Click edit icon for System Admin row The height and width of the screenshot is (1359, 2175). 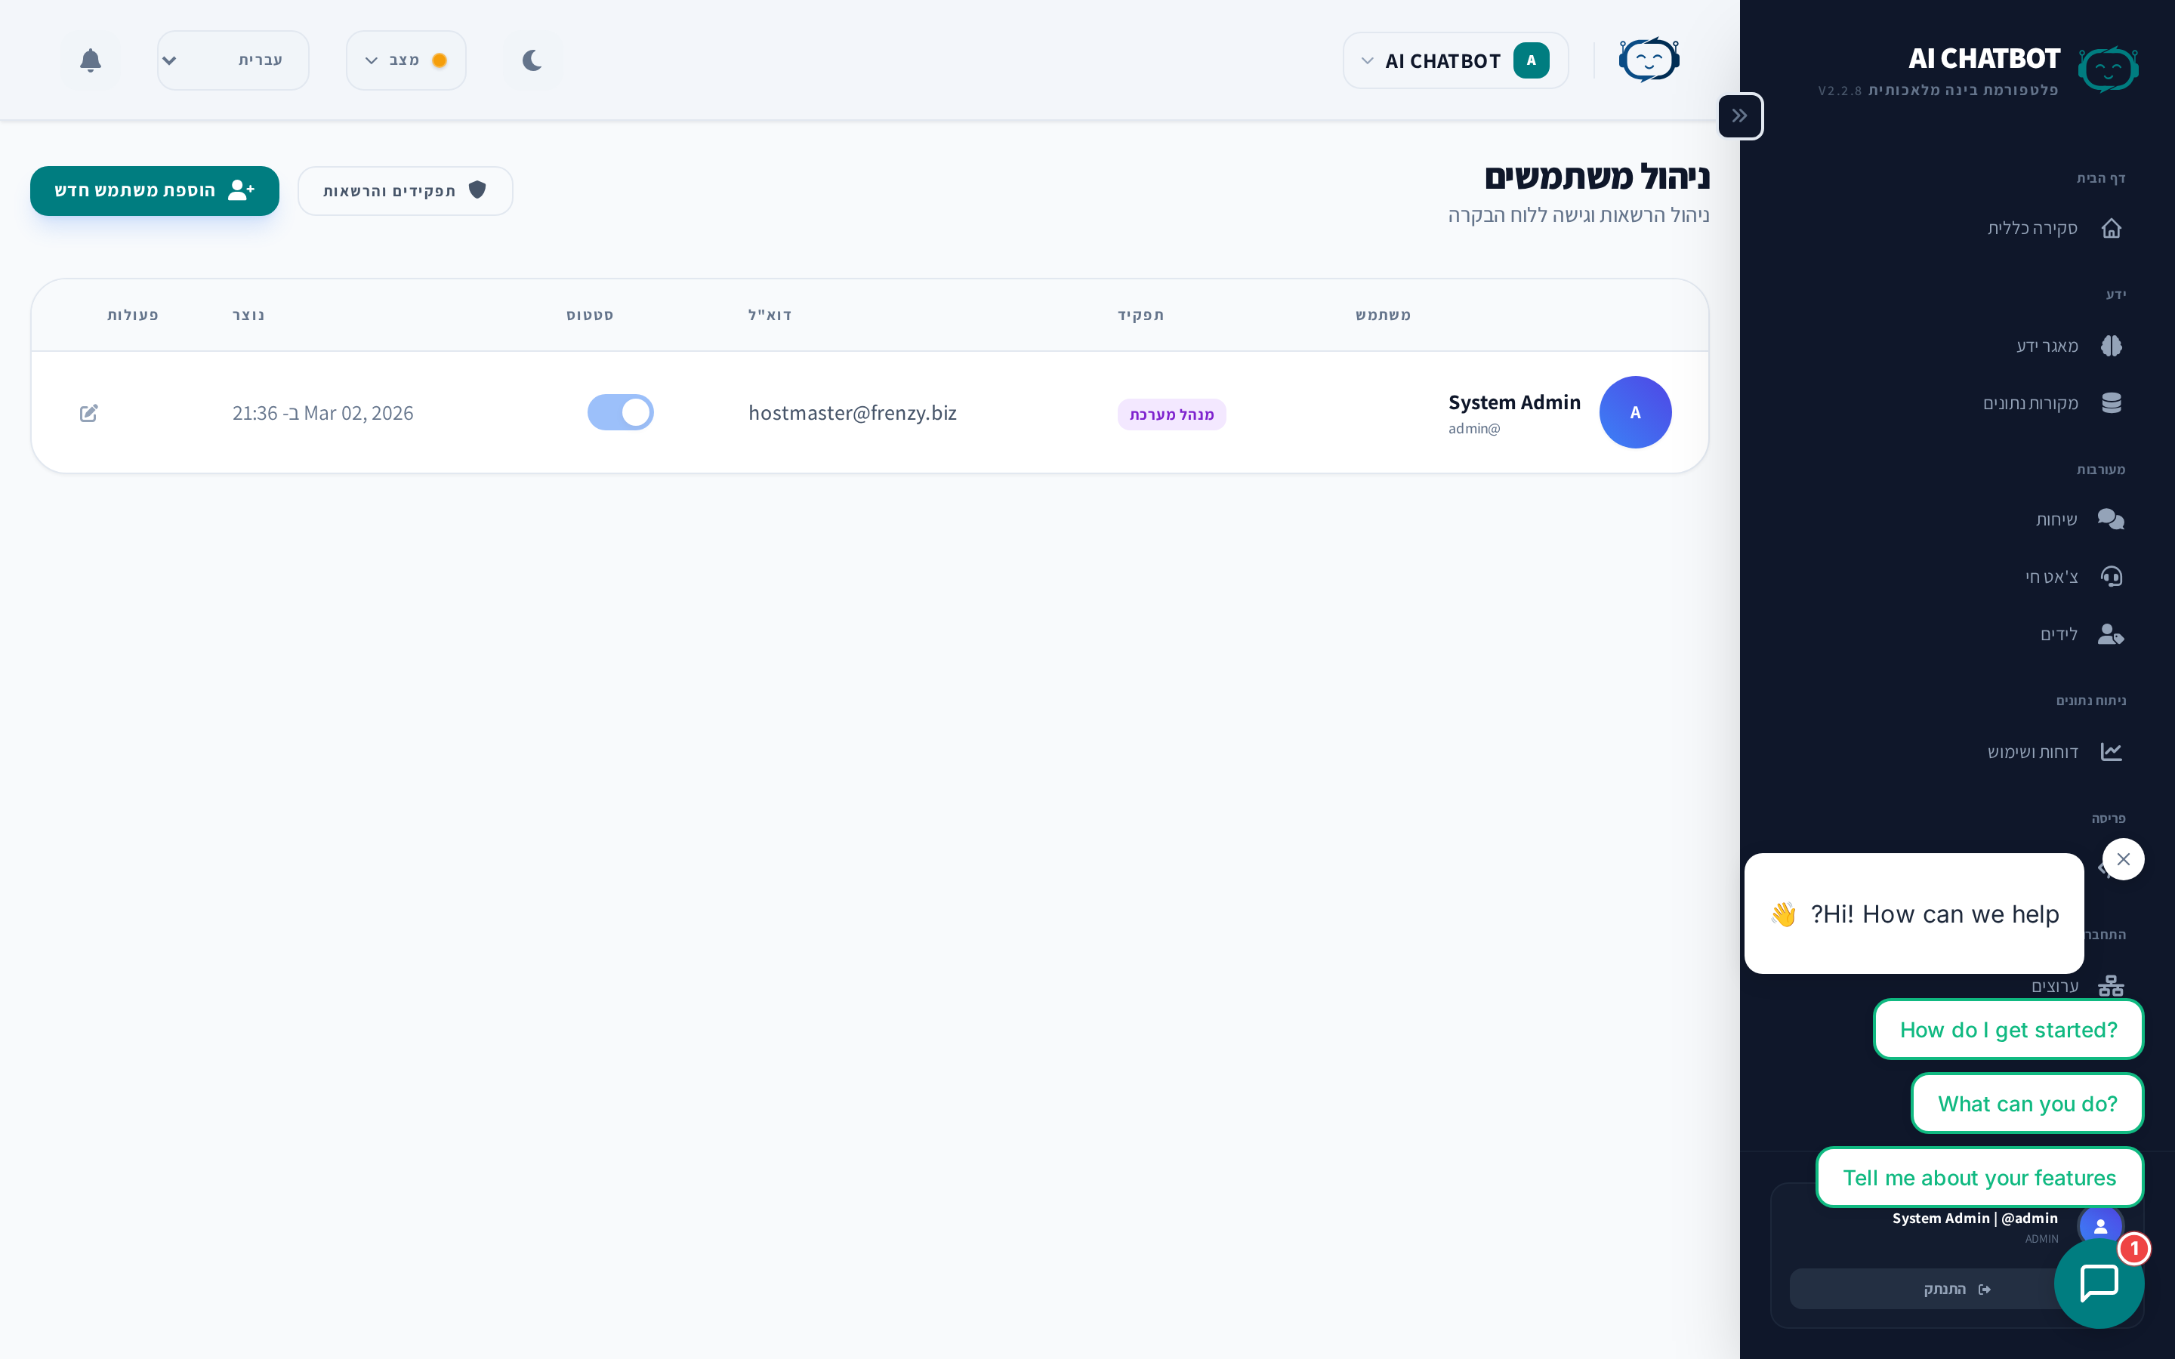tap(89, 412)
